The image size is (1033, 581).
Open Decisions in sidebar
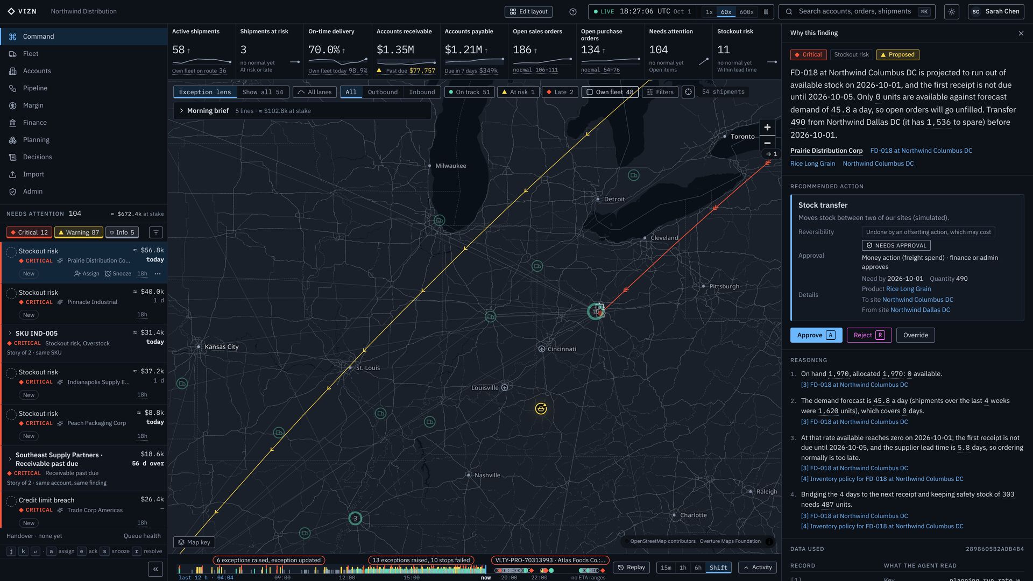[x=83, y=157]
